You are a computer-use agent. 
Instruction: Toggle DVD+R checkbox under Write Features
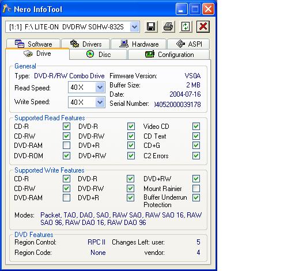click(130, 197)
